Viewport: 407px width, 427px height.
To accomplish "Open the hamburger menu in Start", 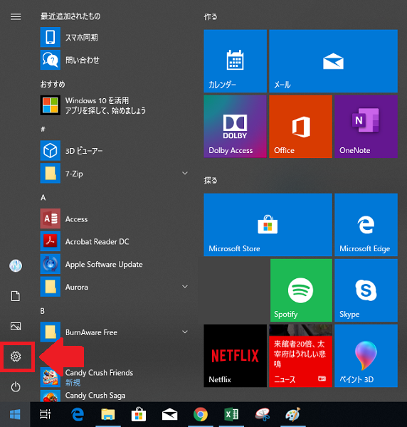I will tap(16, 17).
